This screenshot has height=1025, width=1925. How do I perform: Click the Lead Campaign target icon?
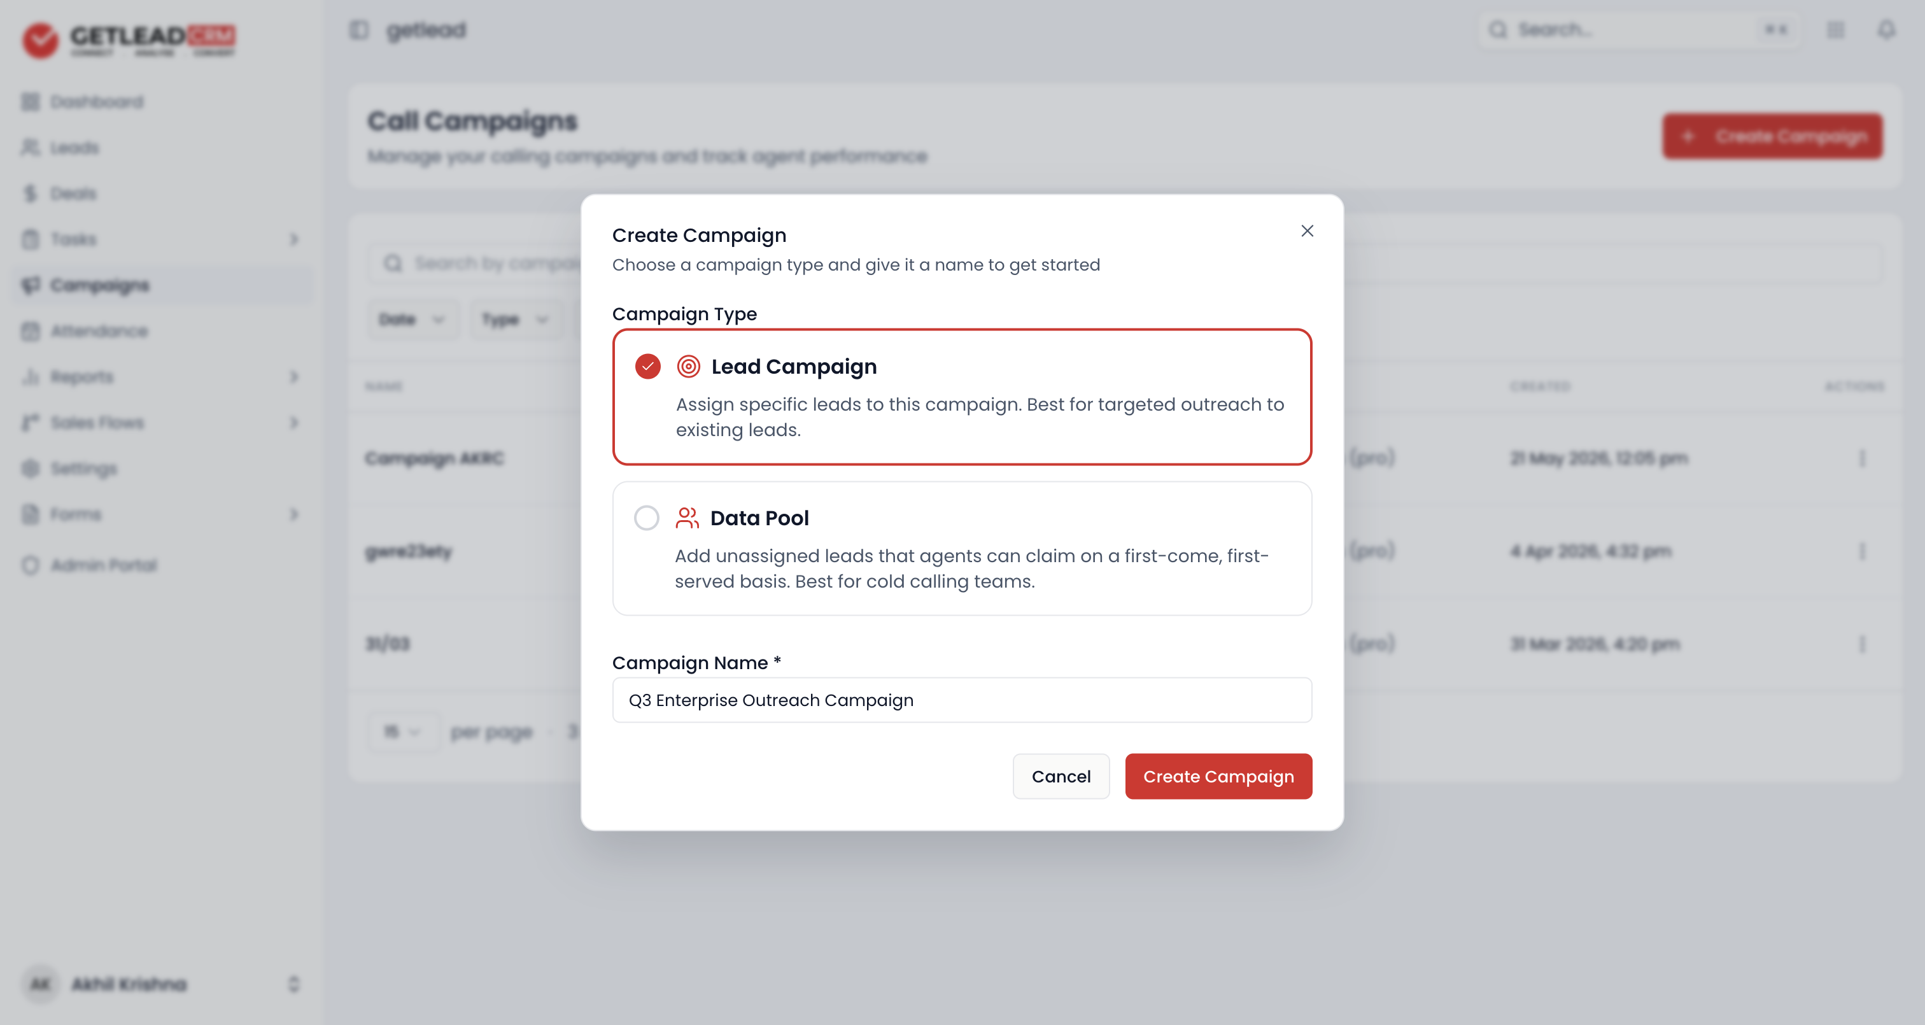click(688, 366)
